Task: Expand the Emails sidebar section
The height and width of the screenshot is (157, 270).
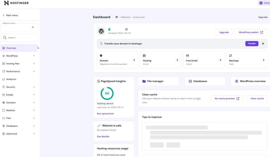Action: click(34, 95)
